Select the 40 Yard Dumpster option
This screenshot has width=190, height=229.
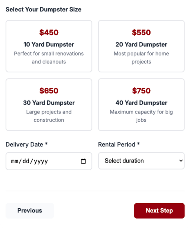141,105
